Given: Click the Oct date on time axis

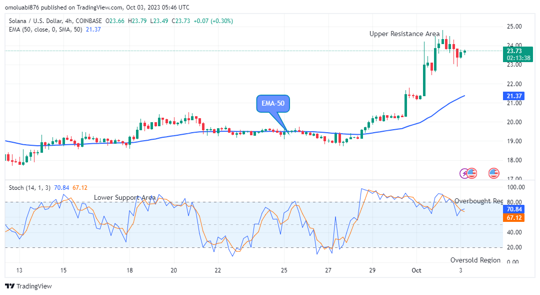Looking at the screenshot, I should tap(416, 270).
